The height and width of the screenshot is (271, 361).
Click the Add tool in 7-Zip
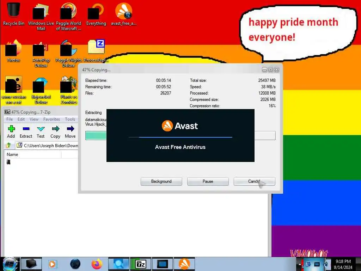click(11, 132)
